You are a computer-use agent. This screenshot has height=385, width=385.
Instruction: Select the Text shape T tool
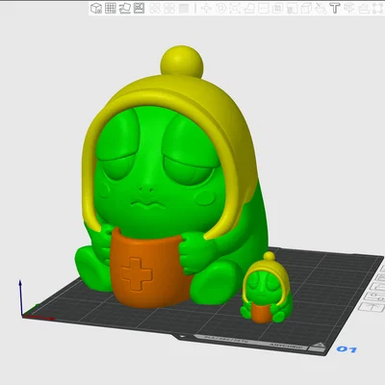coord(335,9)
